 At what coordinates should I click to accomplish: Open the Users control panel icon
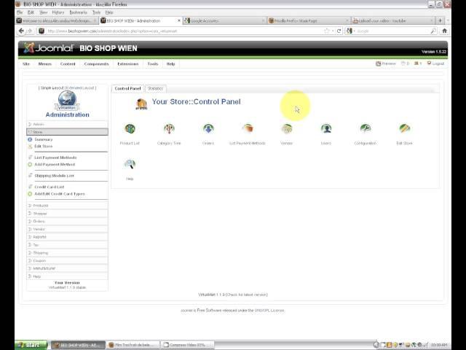(x=326, y=128)
